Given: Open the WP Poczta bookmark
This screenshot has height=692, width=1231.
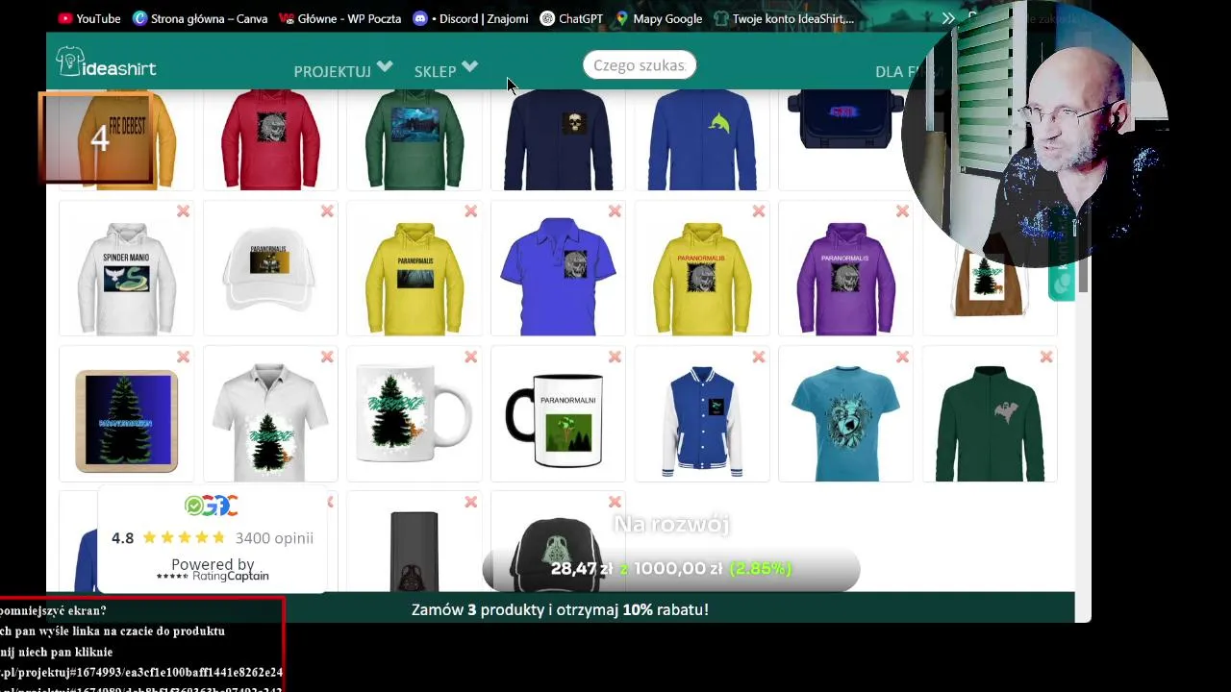Looking at the screenshot, I should (x=340, y=18).
